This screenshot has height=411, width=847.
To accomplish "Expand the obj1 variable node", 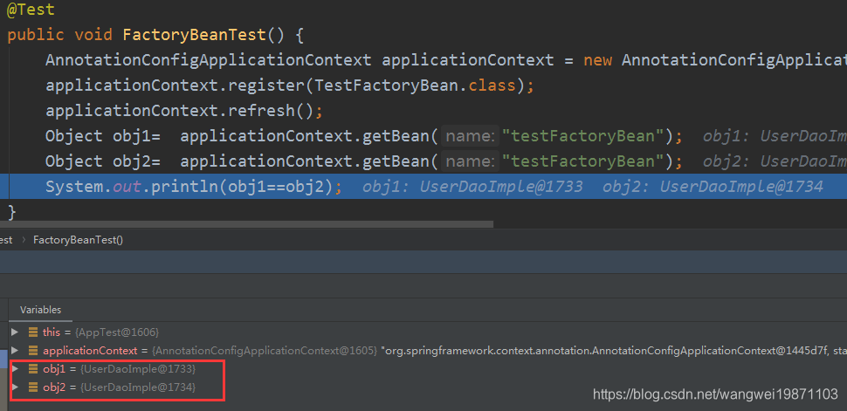I will click(15, 369).
